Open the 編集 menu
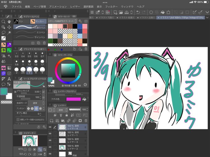Viewport: 210px width, 157px height. pyautogui.click(x=27, y=6)
